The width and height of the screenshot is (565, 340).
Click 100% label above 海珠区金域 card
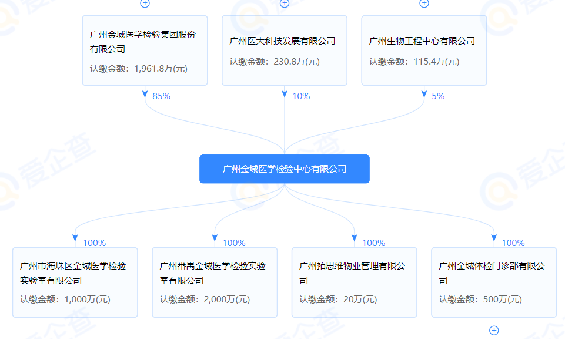pos(95,243)
